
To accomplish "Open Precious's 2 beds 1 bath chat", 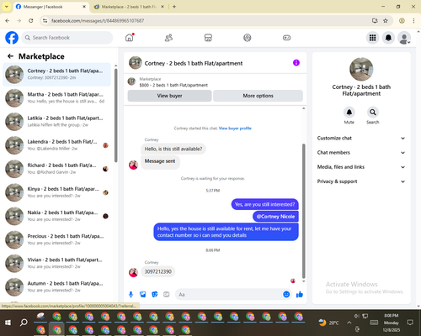I will click(56, 239).
